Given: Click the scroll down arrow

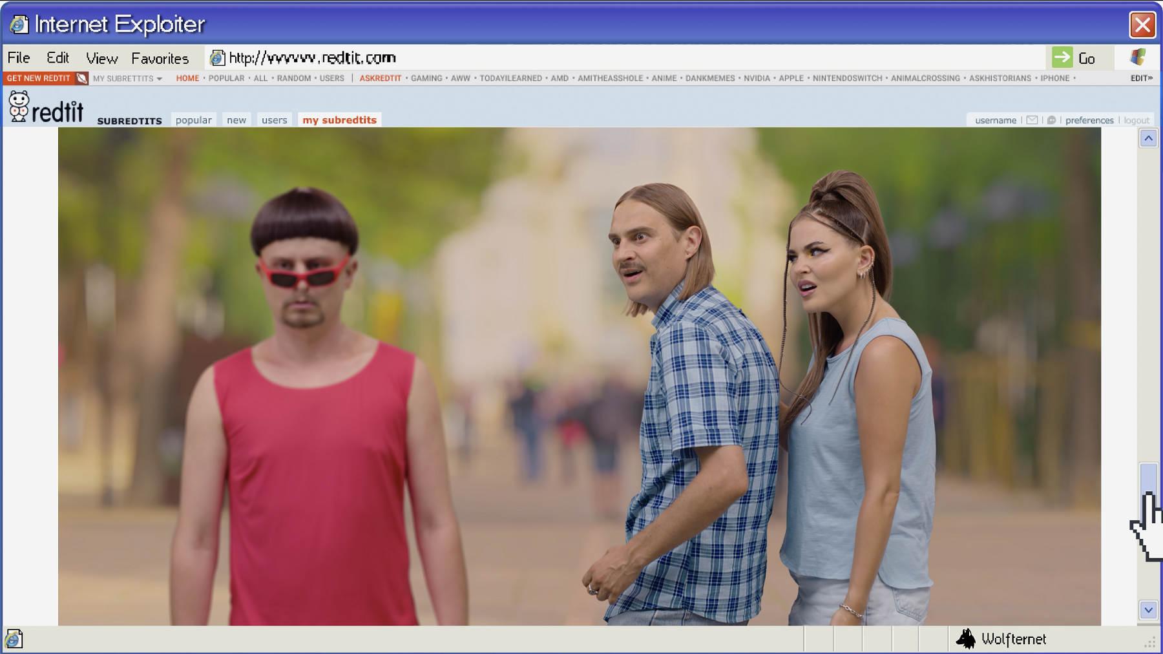Looking at the screenshot, I should pyautogui.click(x=1148, y=609).
